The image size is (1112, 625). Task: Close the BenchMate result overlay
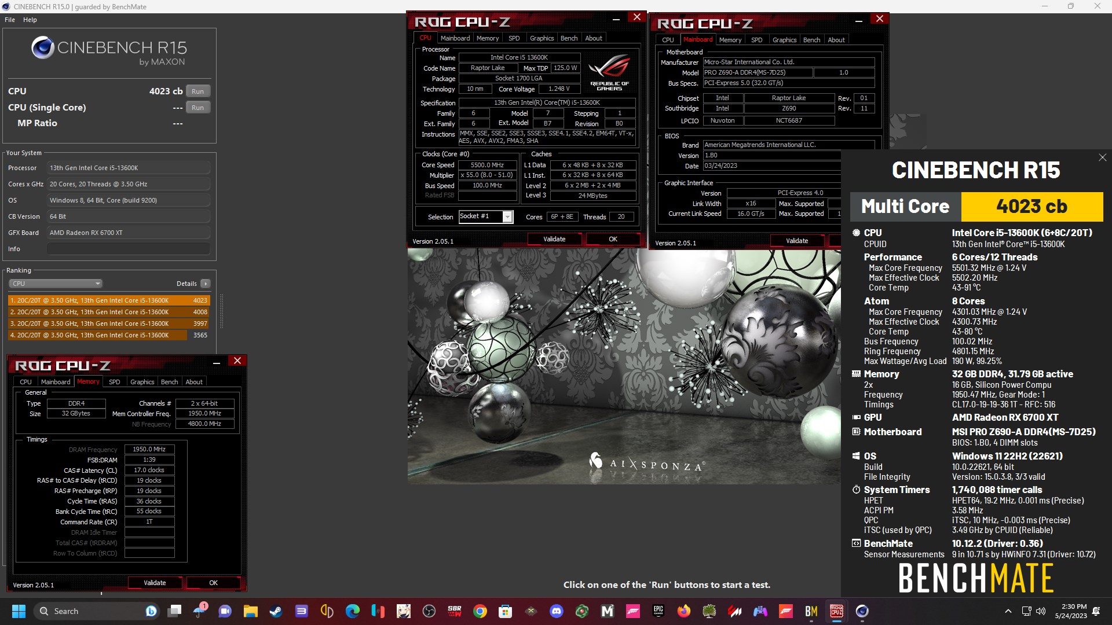(x=1102, y=157)
